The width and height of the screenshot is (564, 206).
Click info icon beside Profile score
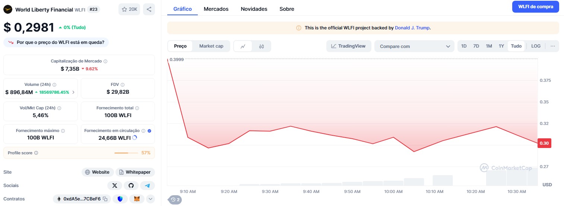point(36,153)
